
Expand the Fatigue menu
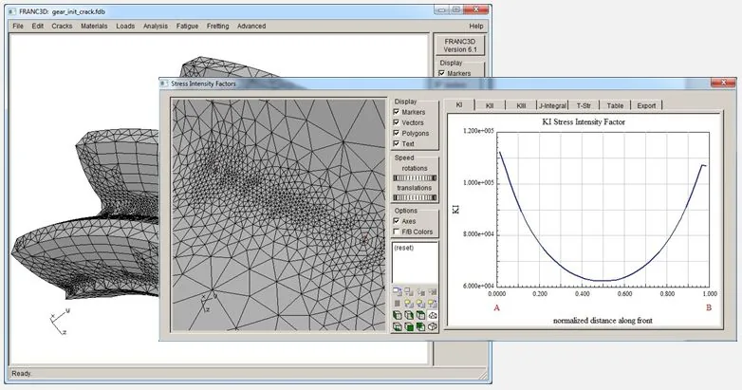[x=187, y=26]
